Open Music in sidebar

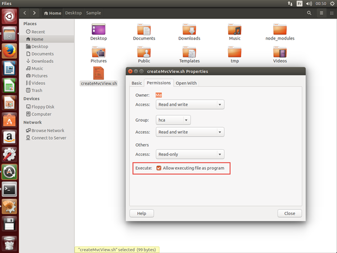point(47,69)
